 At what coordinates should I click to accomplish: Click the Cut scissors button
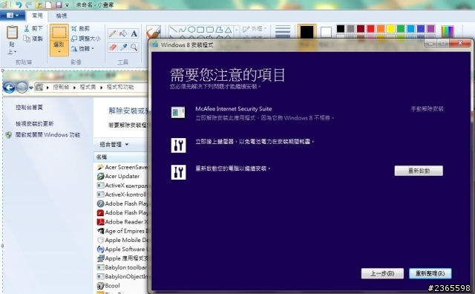click(x=33, y=28)
